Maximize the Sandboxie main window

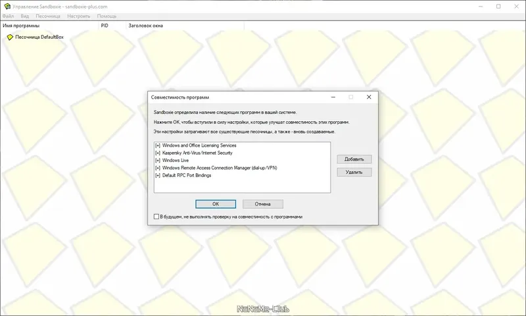pyautogui.click(x=498, y=7)
